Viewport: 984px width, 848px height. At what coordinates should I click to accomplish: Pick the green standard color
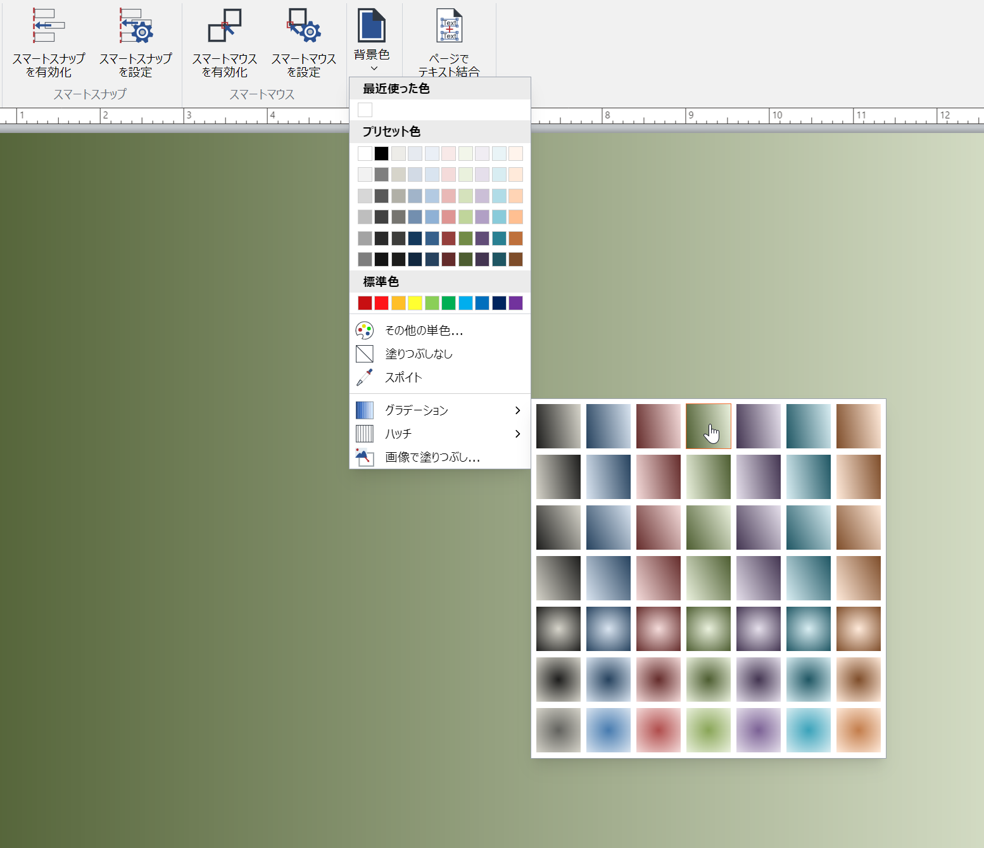[x=448, y=303]
